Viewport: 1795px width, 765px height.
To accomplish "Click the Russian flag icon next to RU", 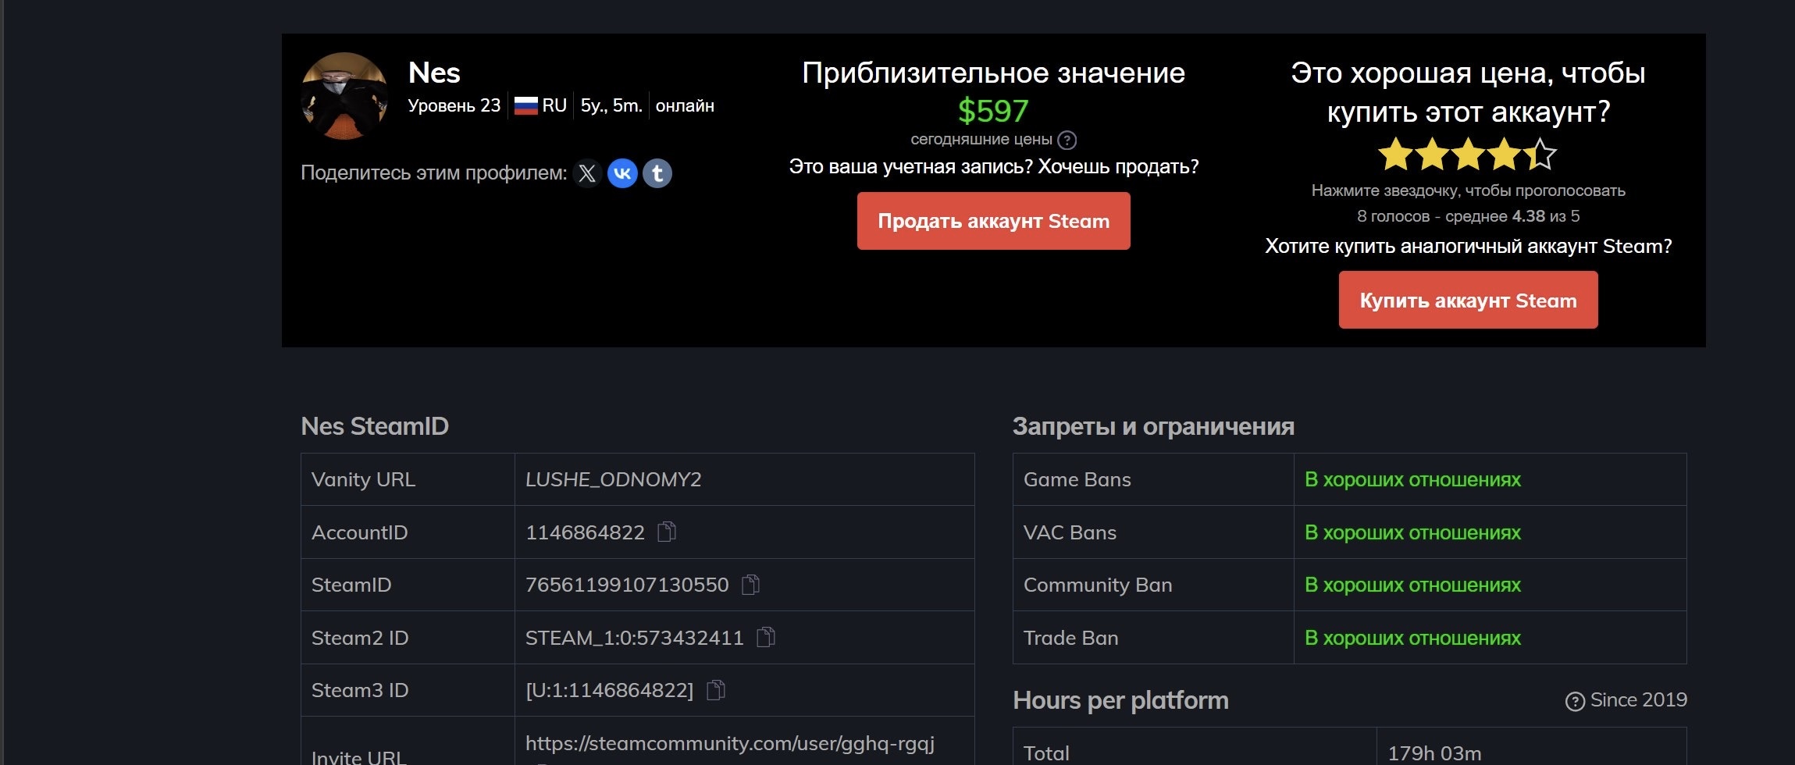I will (526, 105).
